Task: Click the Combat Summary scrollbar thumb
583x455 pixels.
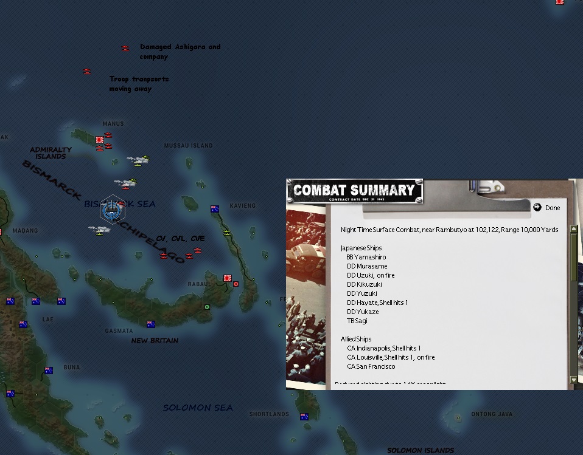Action: click(574, 257)
